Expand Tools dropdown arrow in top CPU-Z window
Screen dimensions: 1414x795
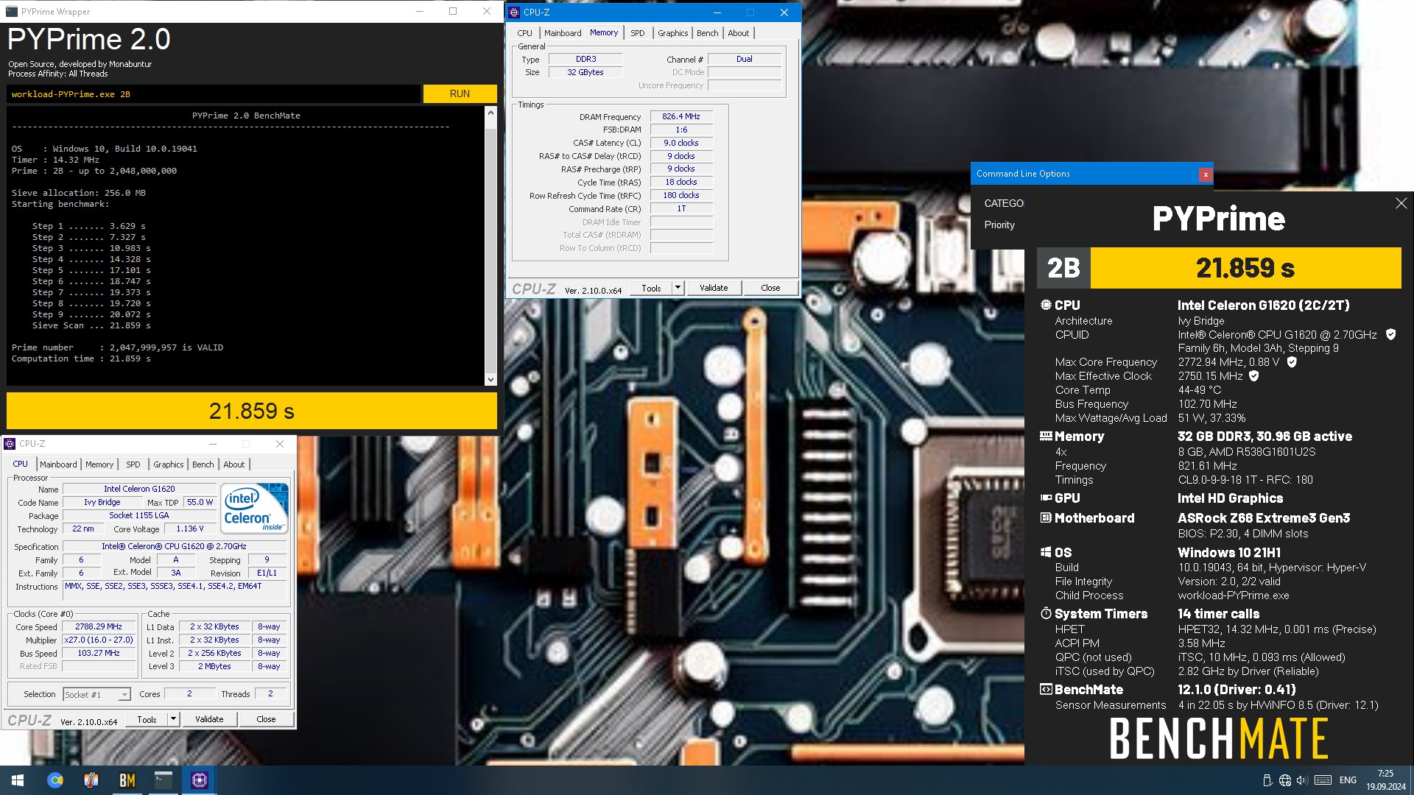pyautogui.click(x=678, y=288)
